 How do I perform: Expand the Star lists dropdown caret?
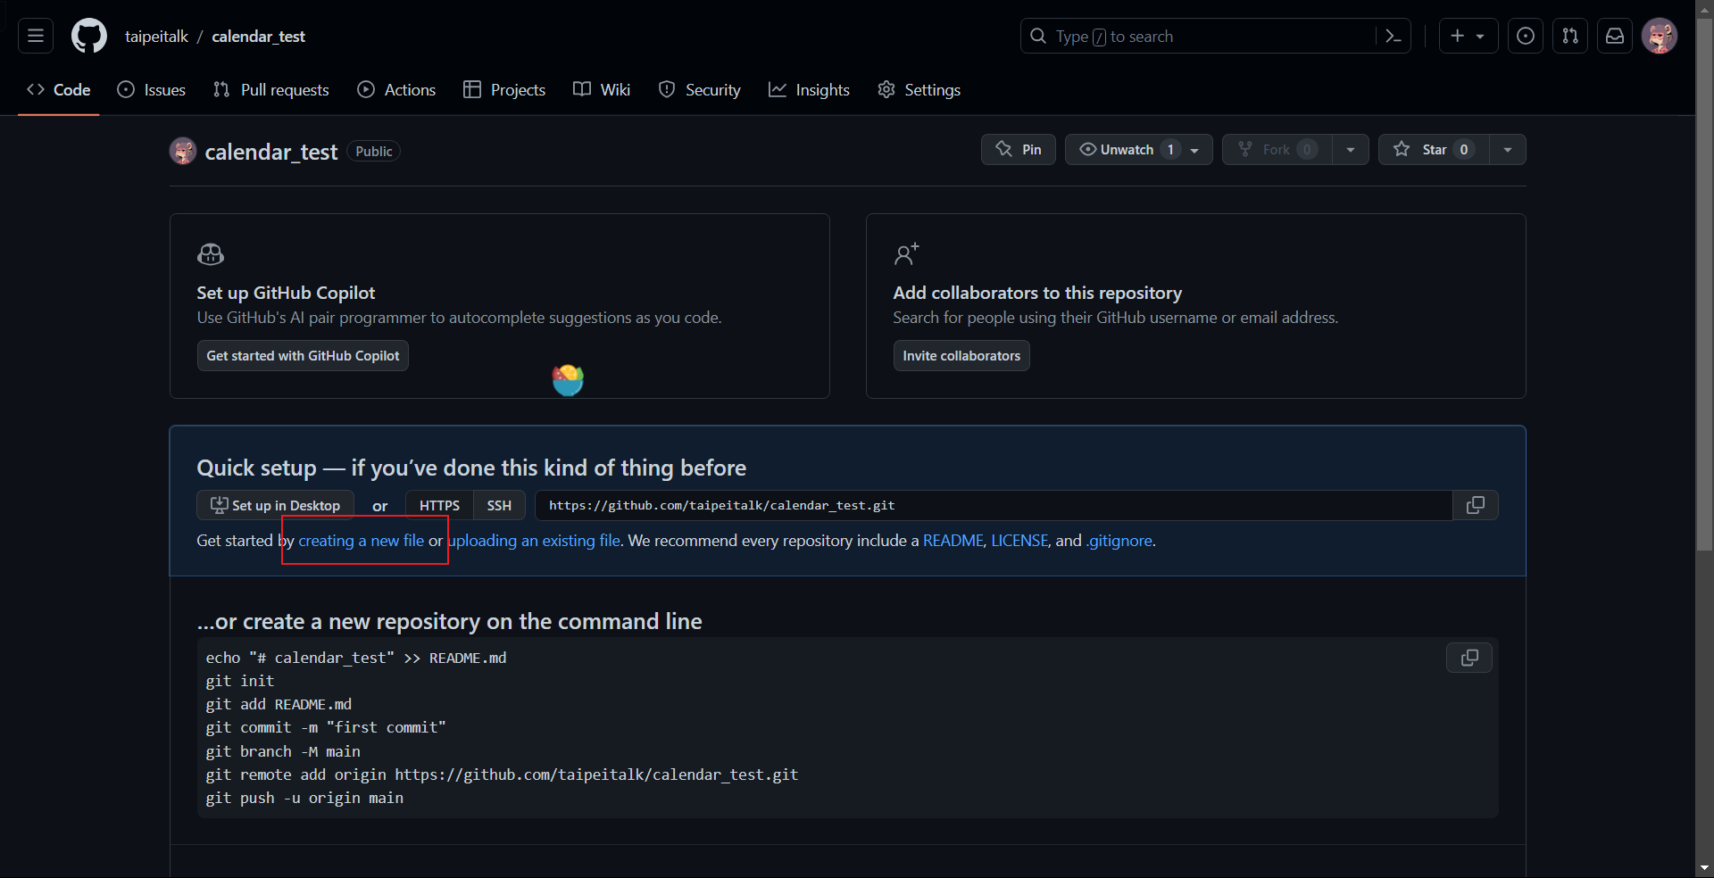(1508, 150)
